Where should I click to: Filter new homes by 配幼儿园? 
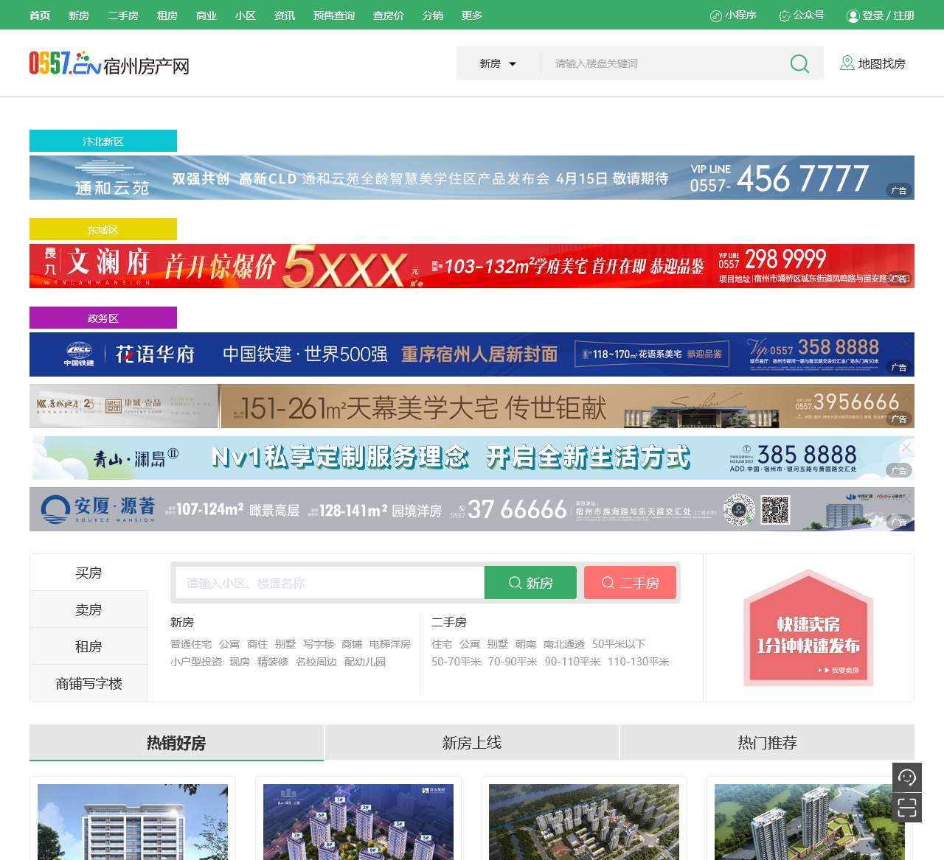365,662
